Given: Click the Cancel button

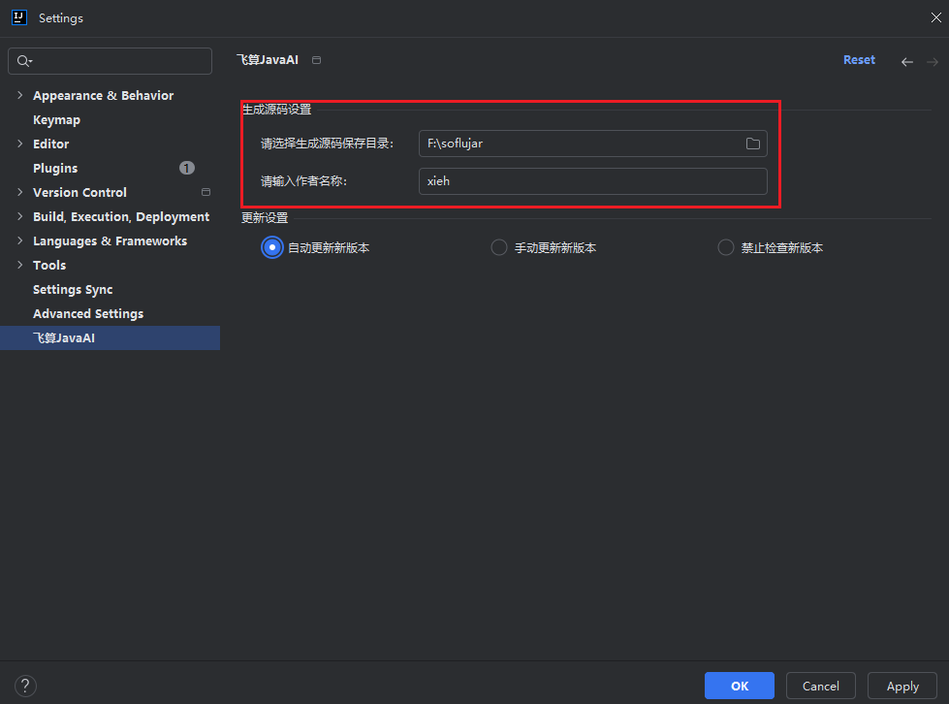Looking at the screenshot, I should tap(820, 686).
